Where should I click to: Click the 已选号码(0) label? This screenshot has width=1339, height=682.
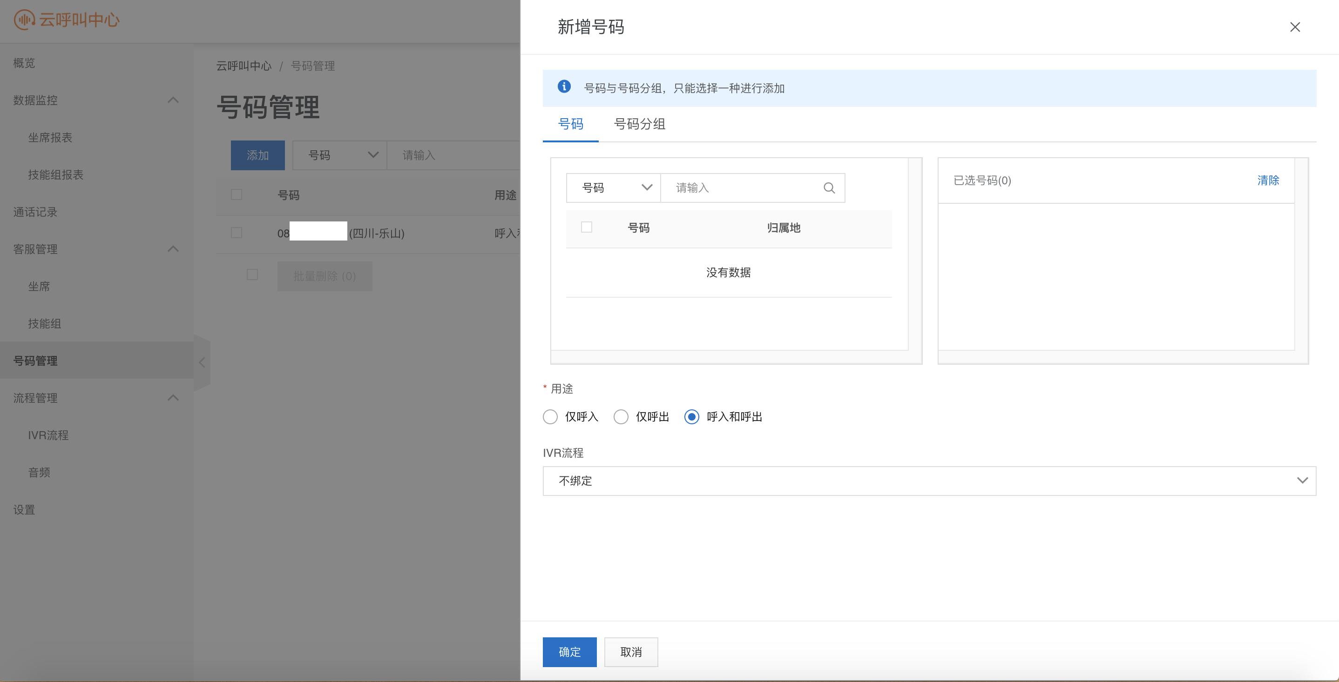982,181
